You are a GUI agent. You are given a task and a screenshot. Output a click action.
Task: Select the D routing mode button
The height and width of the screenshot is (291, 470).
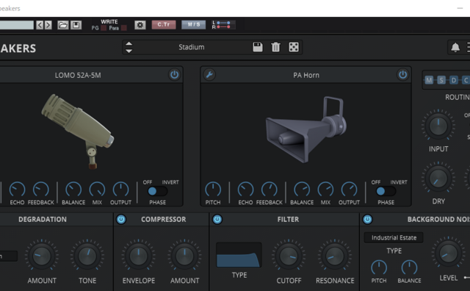(x=454, y=80)
